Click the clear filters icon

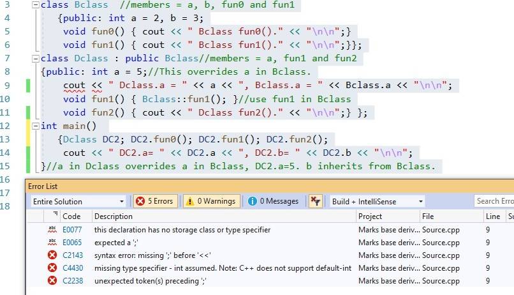pyautogui.click(x=315, y=201)
